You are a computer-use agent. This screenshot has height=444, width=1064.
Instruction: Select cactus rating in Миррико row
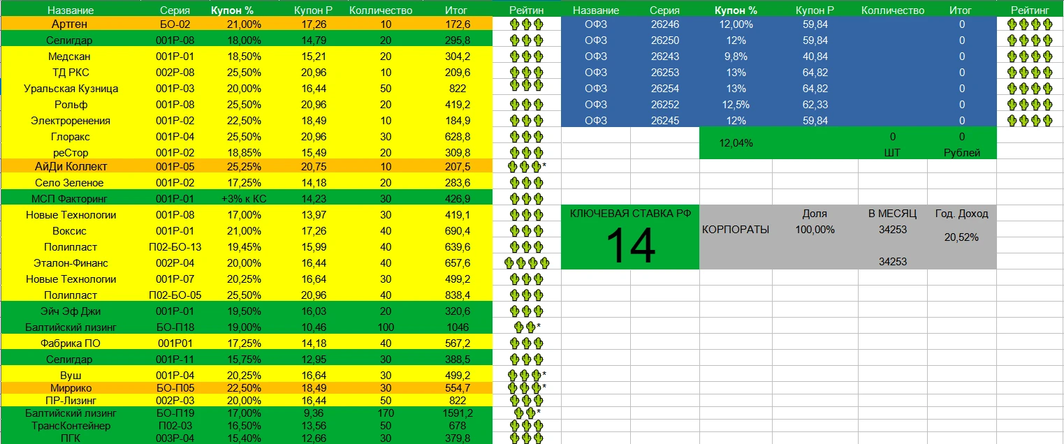(x=528, y=387)
